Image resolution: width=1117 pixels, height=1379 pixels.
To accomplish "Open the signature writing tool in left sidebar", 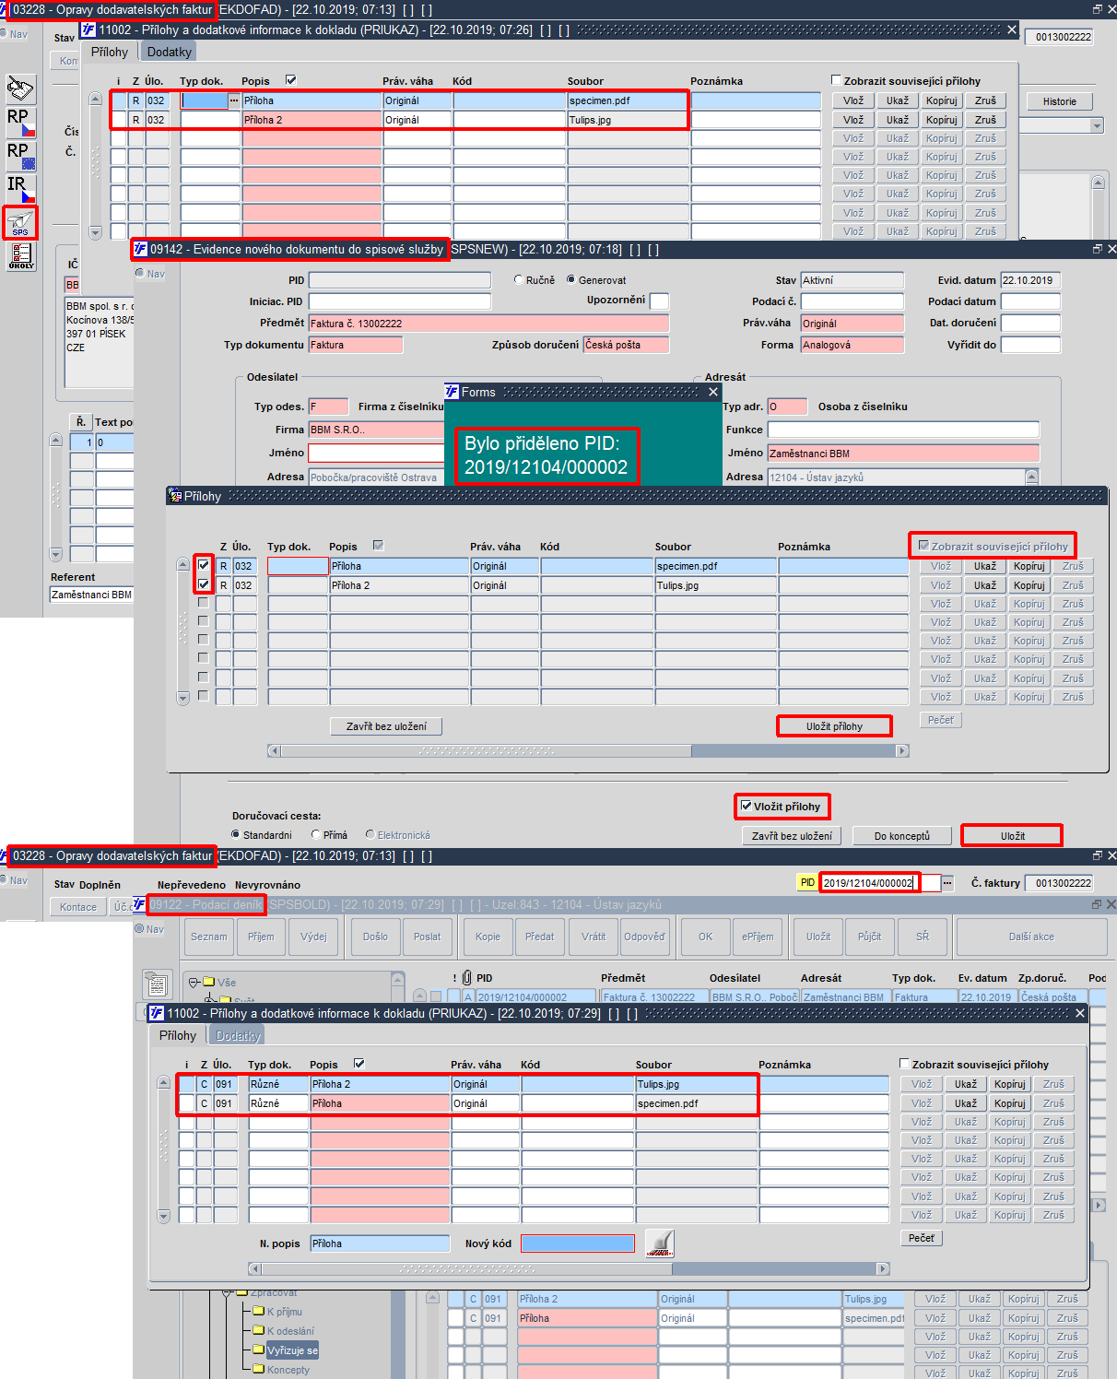I will click(20, 89).
